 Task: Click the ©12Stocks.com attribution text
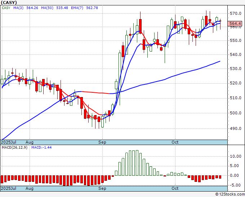tap(230, 194)
